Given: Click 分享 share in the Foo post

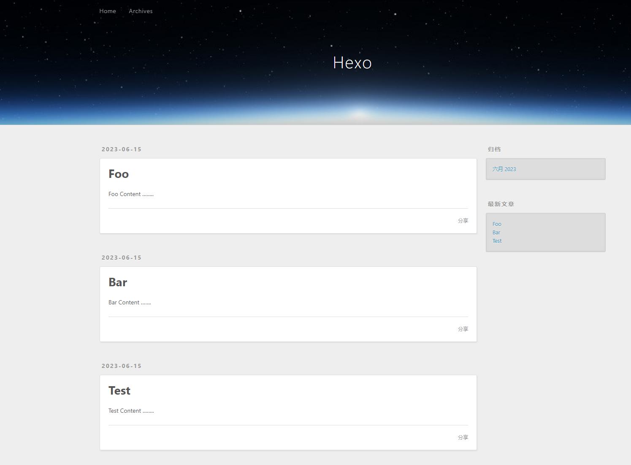Looking at the screenshot, I should (463, 220).
